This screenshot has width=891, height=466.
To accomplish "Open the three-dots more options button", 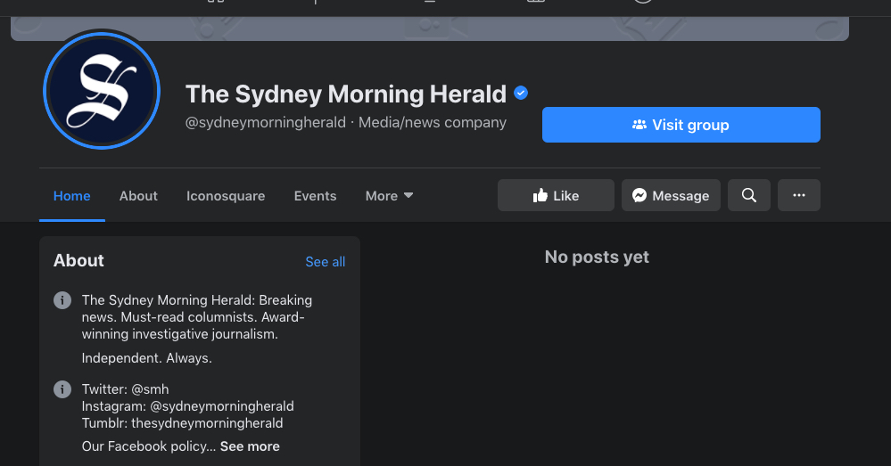I will click(x=799, y=196).
